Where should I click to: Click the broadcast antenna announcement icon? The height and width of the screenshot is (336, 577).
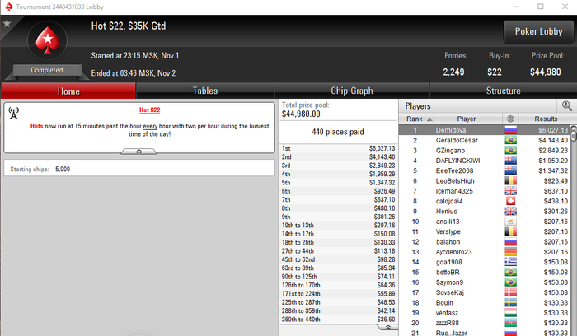coord(14,113)
